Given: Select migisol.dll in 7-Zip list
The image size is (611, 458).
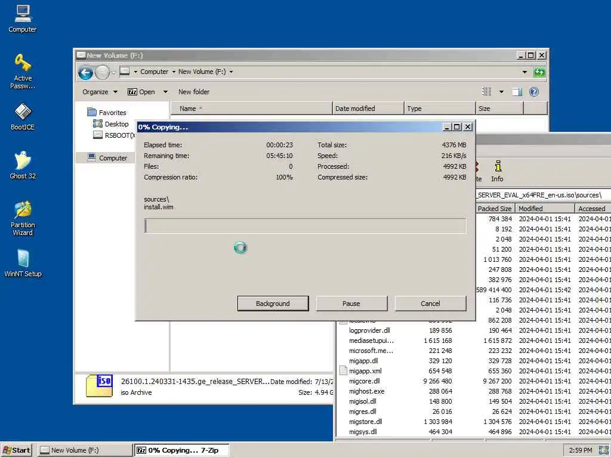Looking at the screenshot, I should coord(363,401).
